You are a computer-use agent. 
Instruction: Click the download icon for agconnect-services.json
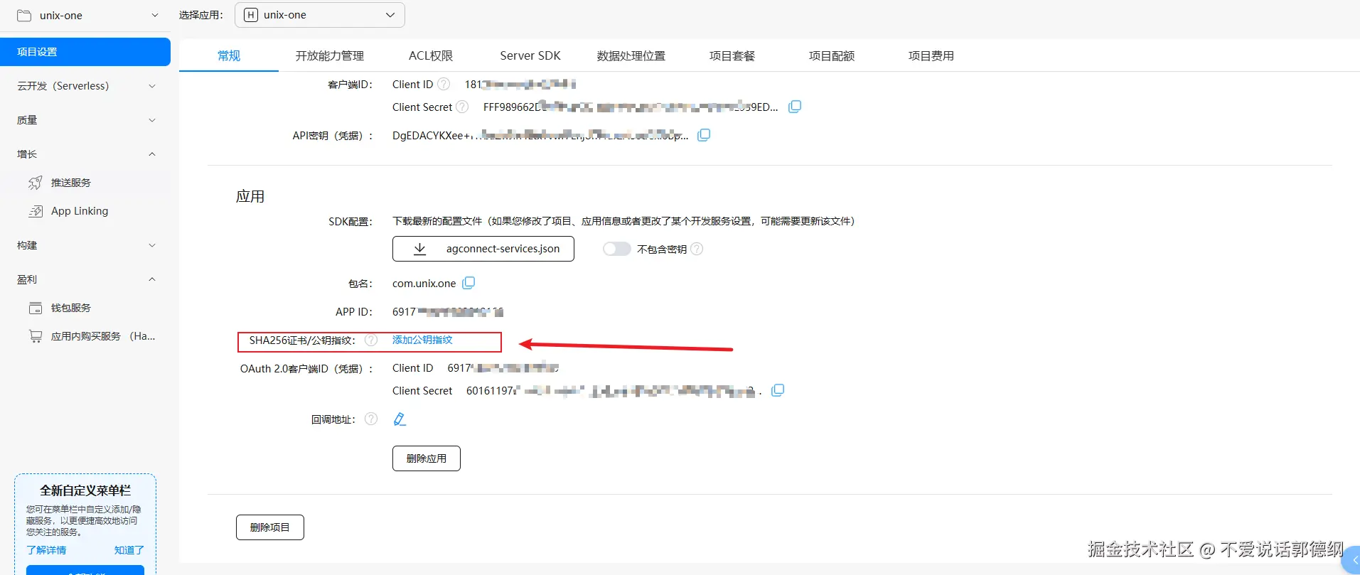pyautogui.click(x=420, y=249)
